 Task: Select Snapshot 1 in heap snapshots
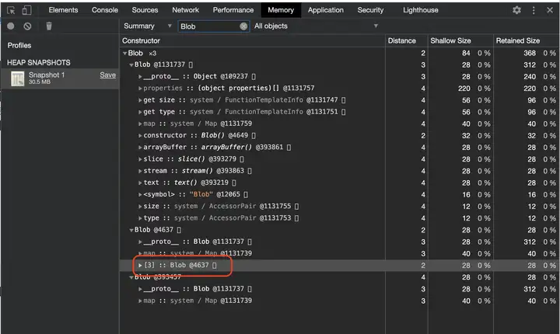tap(60, 78)
